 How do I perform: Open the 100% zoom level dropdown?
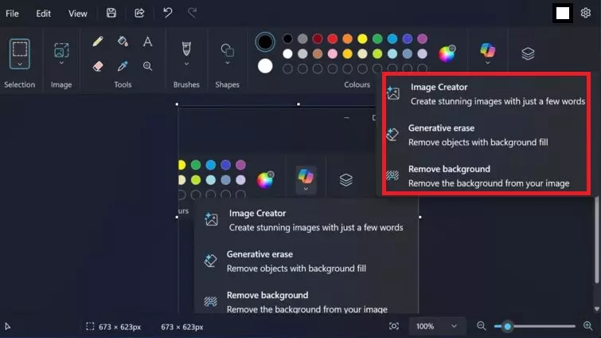point(436,326)
